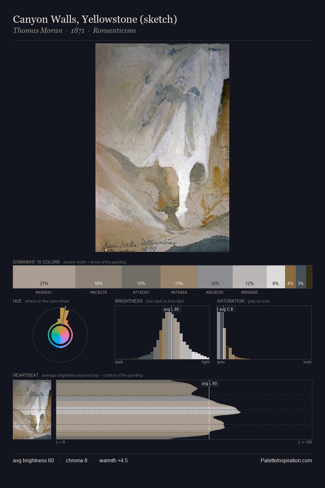Click the year 1871 in the subtitle
Image resolution: width=325 pixels, height=488 pixels.
pyautogui.click(x=78, y=31)
